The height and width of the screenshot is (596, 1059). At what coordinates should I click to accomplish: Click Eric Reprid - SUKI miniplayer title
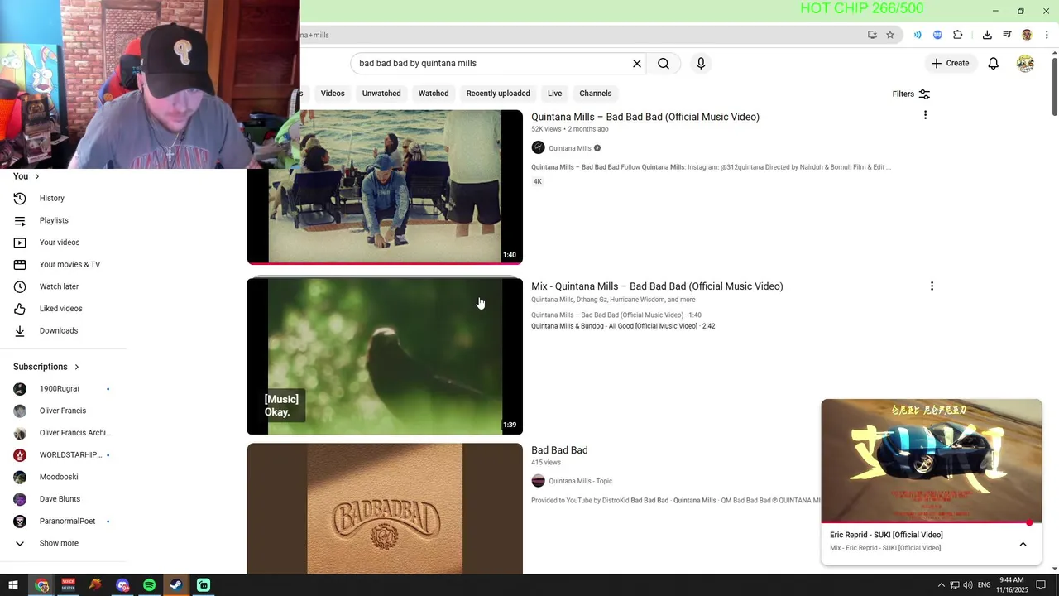point(886,535)
